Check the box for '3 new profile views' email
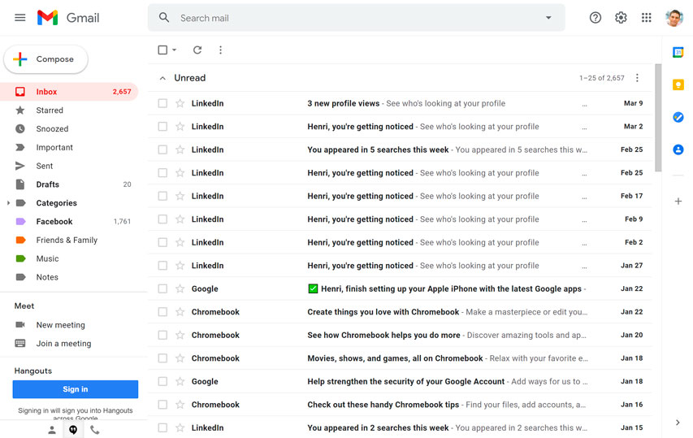Screen dimensions: 693x438 [162, 103]
